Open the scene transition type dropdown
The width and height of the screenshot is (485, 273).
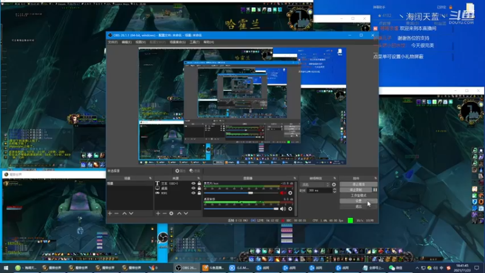[315, 184]
